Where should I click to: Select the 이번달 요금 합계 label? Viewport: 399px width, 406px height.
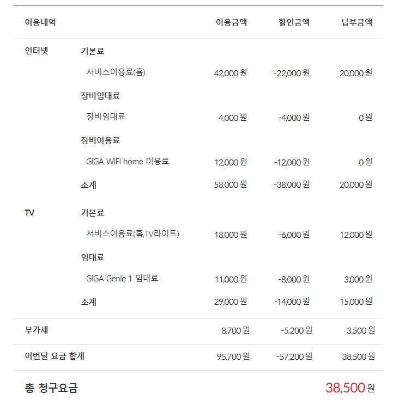point(55,356)
